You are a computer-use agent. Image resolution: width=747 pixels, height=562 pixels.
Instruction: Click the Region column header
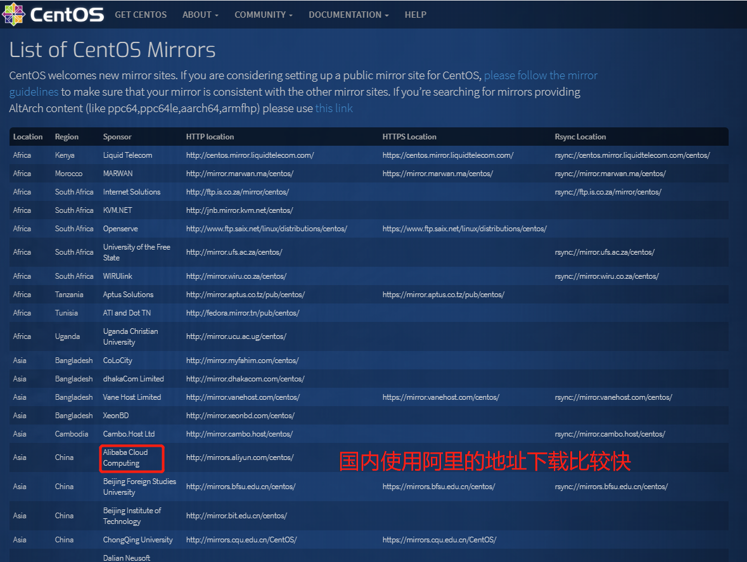pos(67,137)
